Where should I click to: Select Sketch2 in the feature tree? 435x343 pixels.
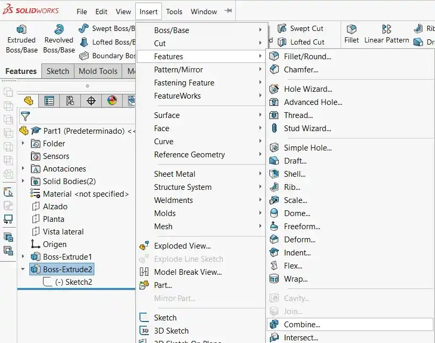[68, 282]
